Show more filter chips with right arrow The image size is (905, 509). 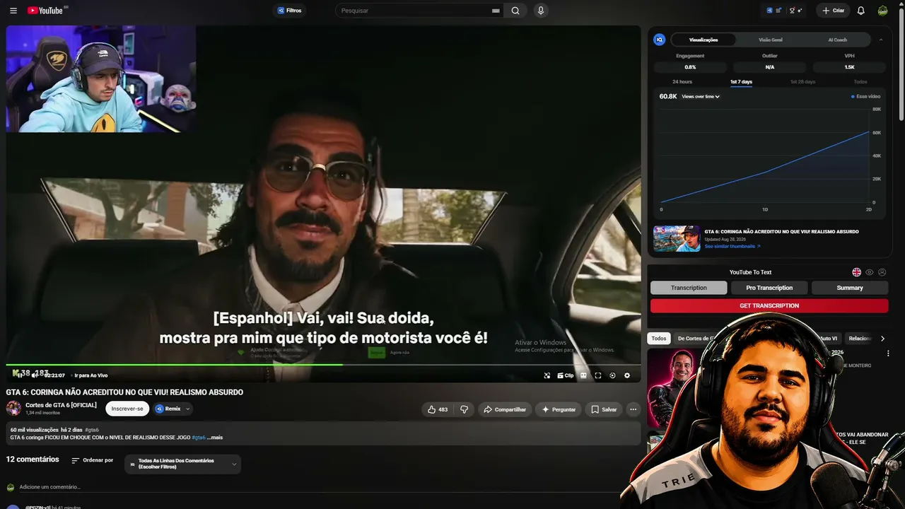(882, 339)
